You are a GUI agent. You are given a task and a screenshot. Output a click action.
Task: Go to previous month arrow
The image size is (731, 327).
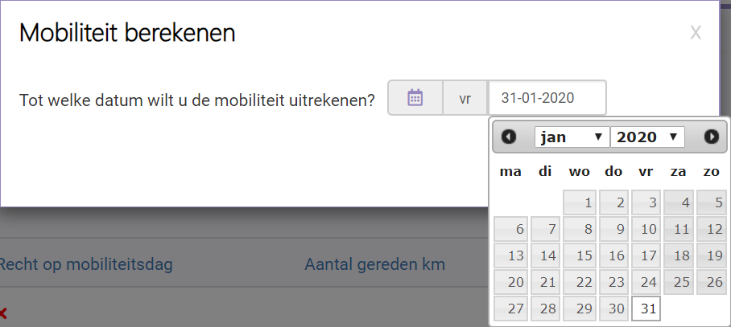509,137
